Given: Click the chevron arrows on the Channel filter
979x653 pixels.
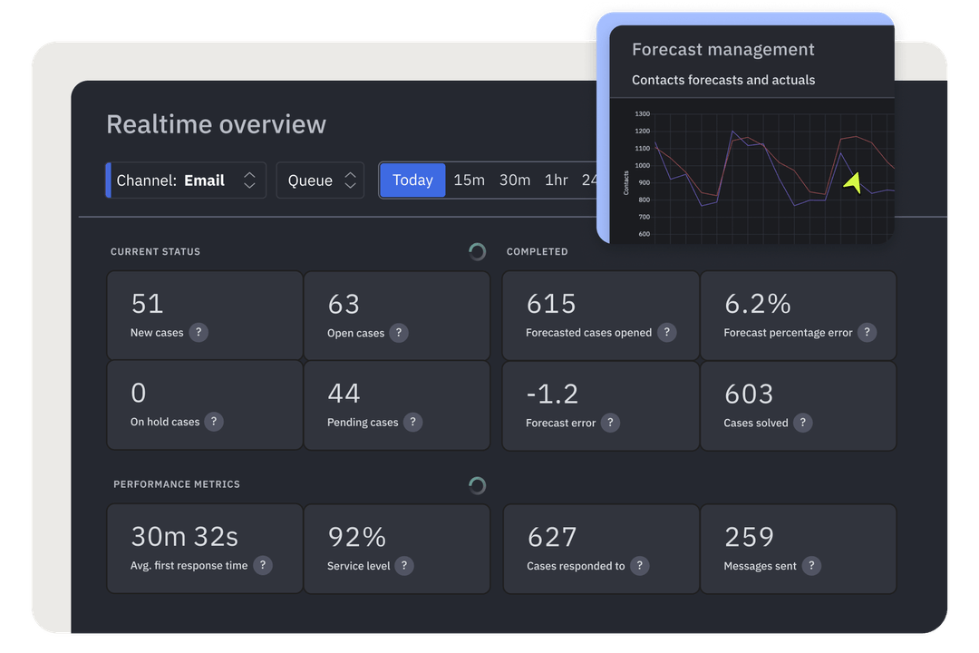Looking at the screenshot, I should [250, 180].
